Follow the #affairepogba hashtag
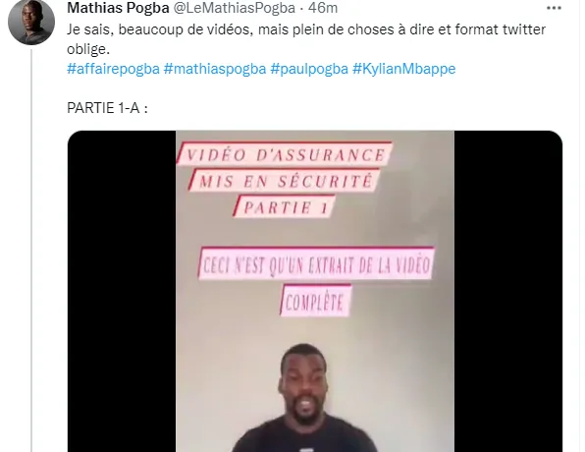This screenshot has width=585, height=452. [x=113, y=69]
